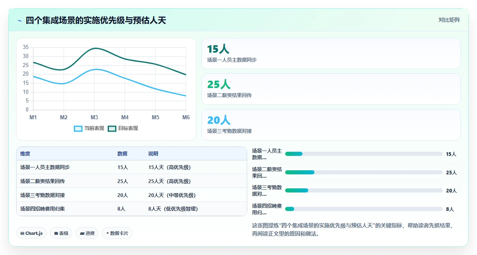Image resolution: width=477 pixels, height=255 pixels.
Task: Click the 数据 column header
Action: coord(122,154)
